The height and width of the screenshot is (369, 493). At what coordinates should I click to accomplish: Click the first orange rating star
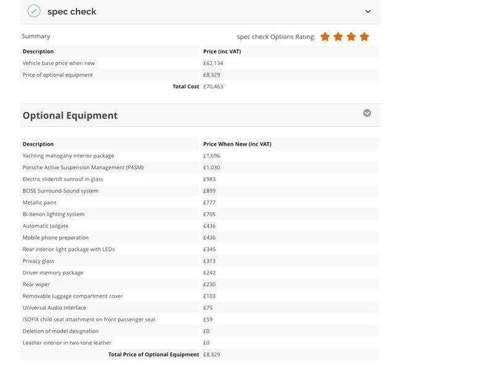[325, 37]
